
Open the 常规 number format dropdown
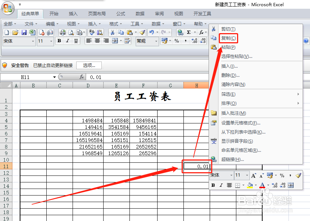tap(147, 41)
